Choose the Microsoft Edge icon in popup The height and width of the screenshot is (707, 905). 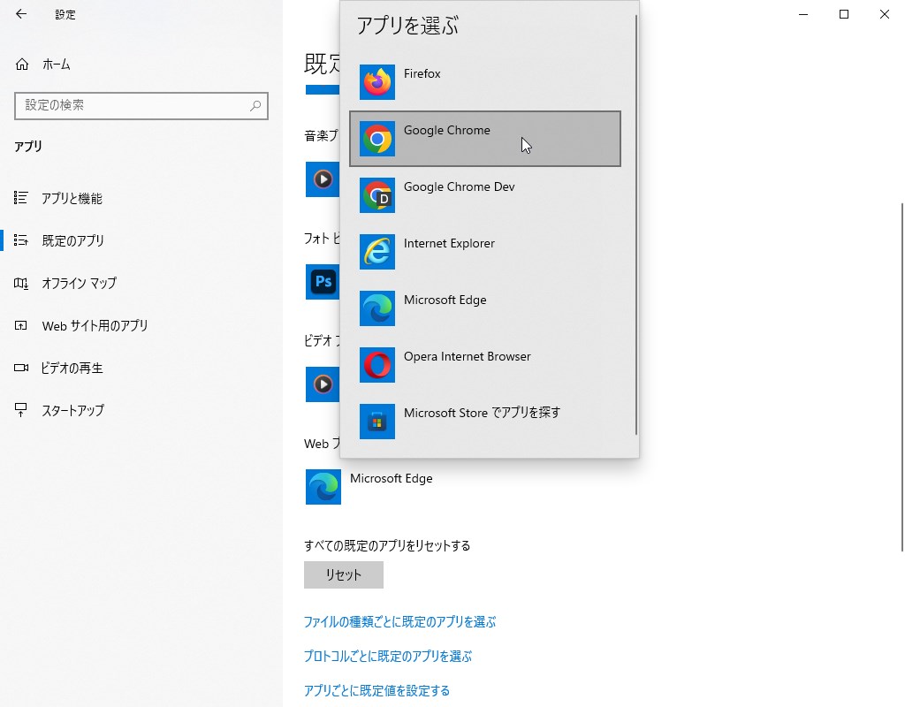pyautogui.click(x=376, y=308)
